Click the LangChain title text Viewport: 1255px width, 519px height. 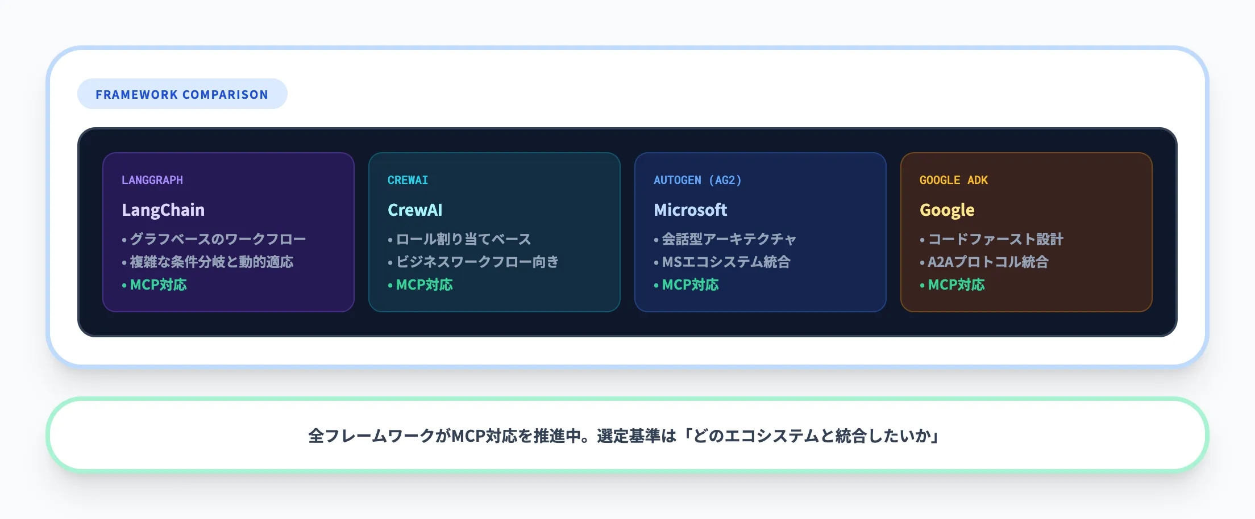[x=163, y=210]
